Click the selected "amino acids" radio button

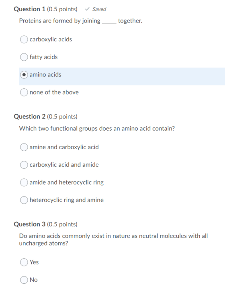[x=24, y=75]
